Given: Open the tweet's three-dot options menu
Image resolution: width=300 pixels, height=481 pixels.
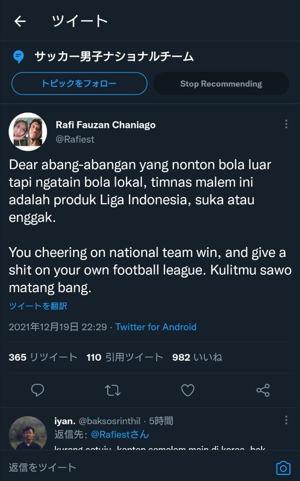Looking at the screenshot, I should coord(287,123).
